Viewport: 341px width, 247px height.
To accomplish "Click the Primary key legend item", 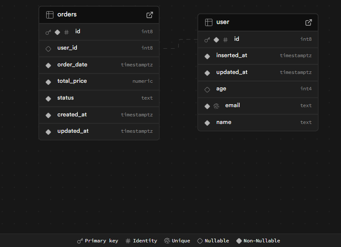I will (98, 241).
